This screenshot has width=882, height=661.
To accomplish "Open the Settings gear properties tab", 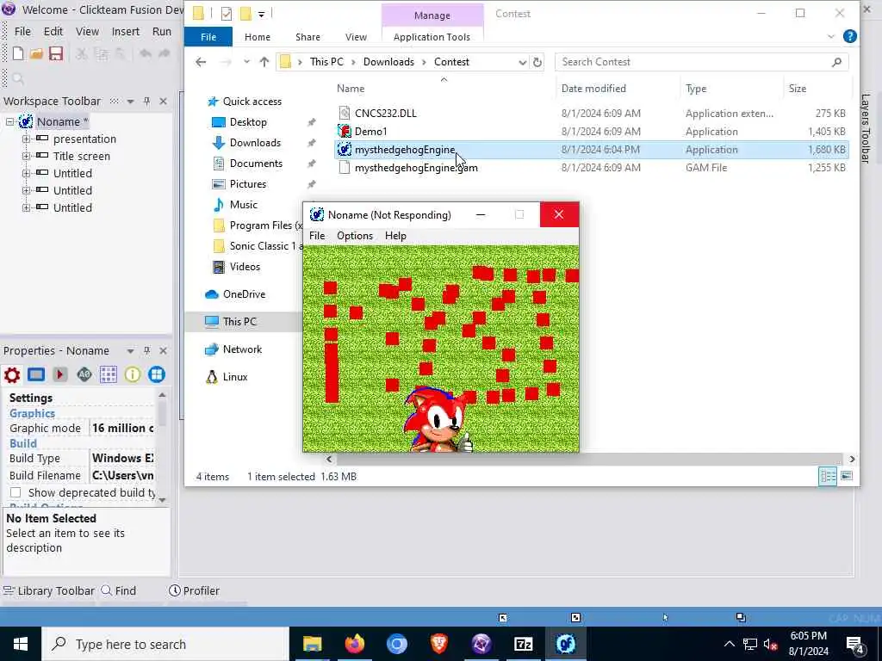I will point(12,374).
